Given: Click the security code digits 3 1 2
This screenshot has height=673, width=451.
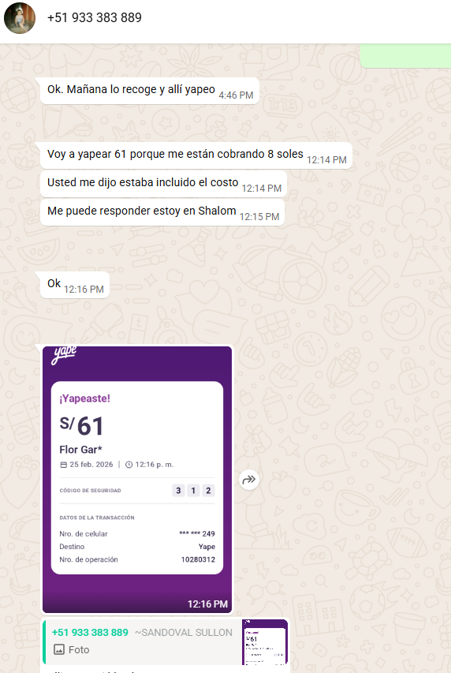Looking at the screenshot, I should coord(193,490).
